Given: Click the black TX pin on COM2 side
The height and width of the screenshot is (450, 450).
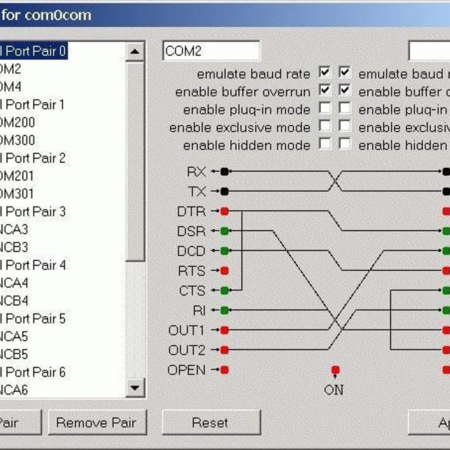Looking at the screenshot, I should [x=224, y=191].
